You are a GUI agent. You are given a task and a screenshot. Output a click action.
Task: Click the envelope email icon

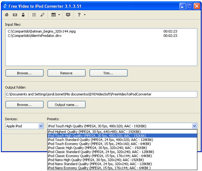point(15,15)
